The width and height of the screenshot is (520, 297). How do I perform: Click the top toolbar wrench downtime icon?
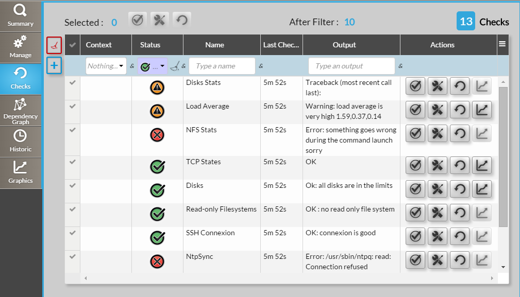click(160, 20)
